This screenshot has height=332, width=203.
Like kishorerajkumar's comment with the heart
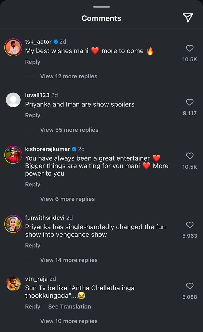coord(190,156)
